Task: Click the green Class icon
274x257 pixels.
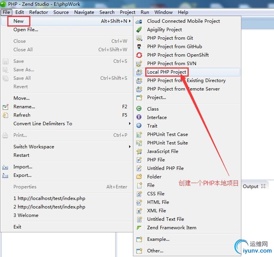Action: click(139, 109)
